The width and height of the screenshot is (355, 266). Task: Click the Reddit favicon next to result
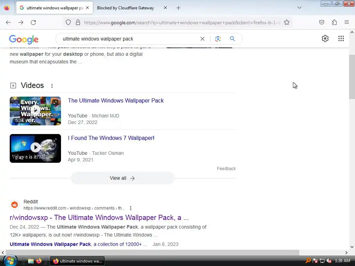[x=15, y=205]
